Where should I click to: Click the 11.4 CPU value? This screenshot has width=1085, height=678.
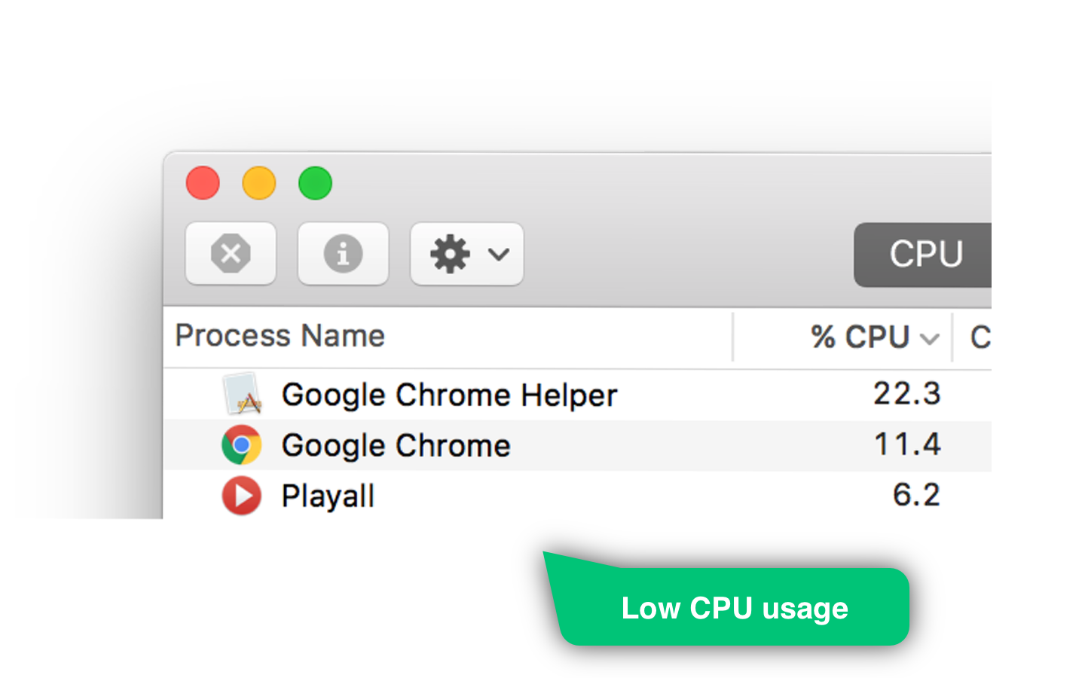[x=908, y=444]
